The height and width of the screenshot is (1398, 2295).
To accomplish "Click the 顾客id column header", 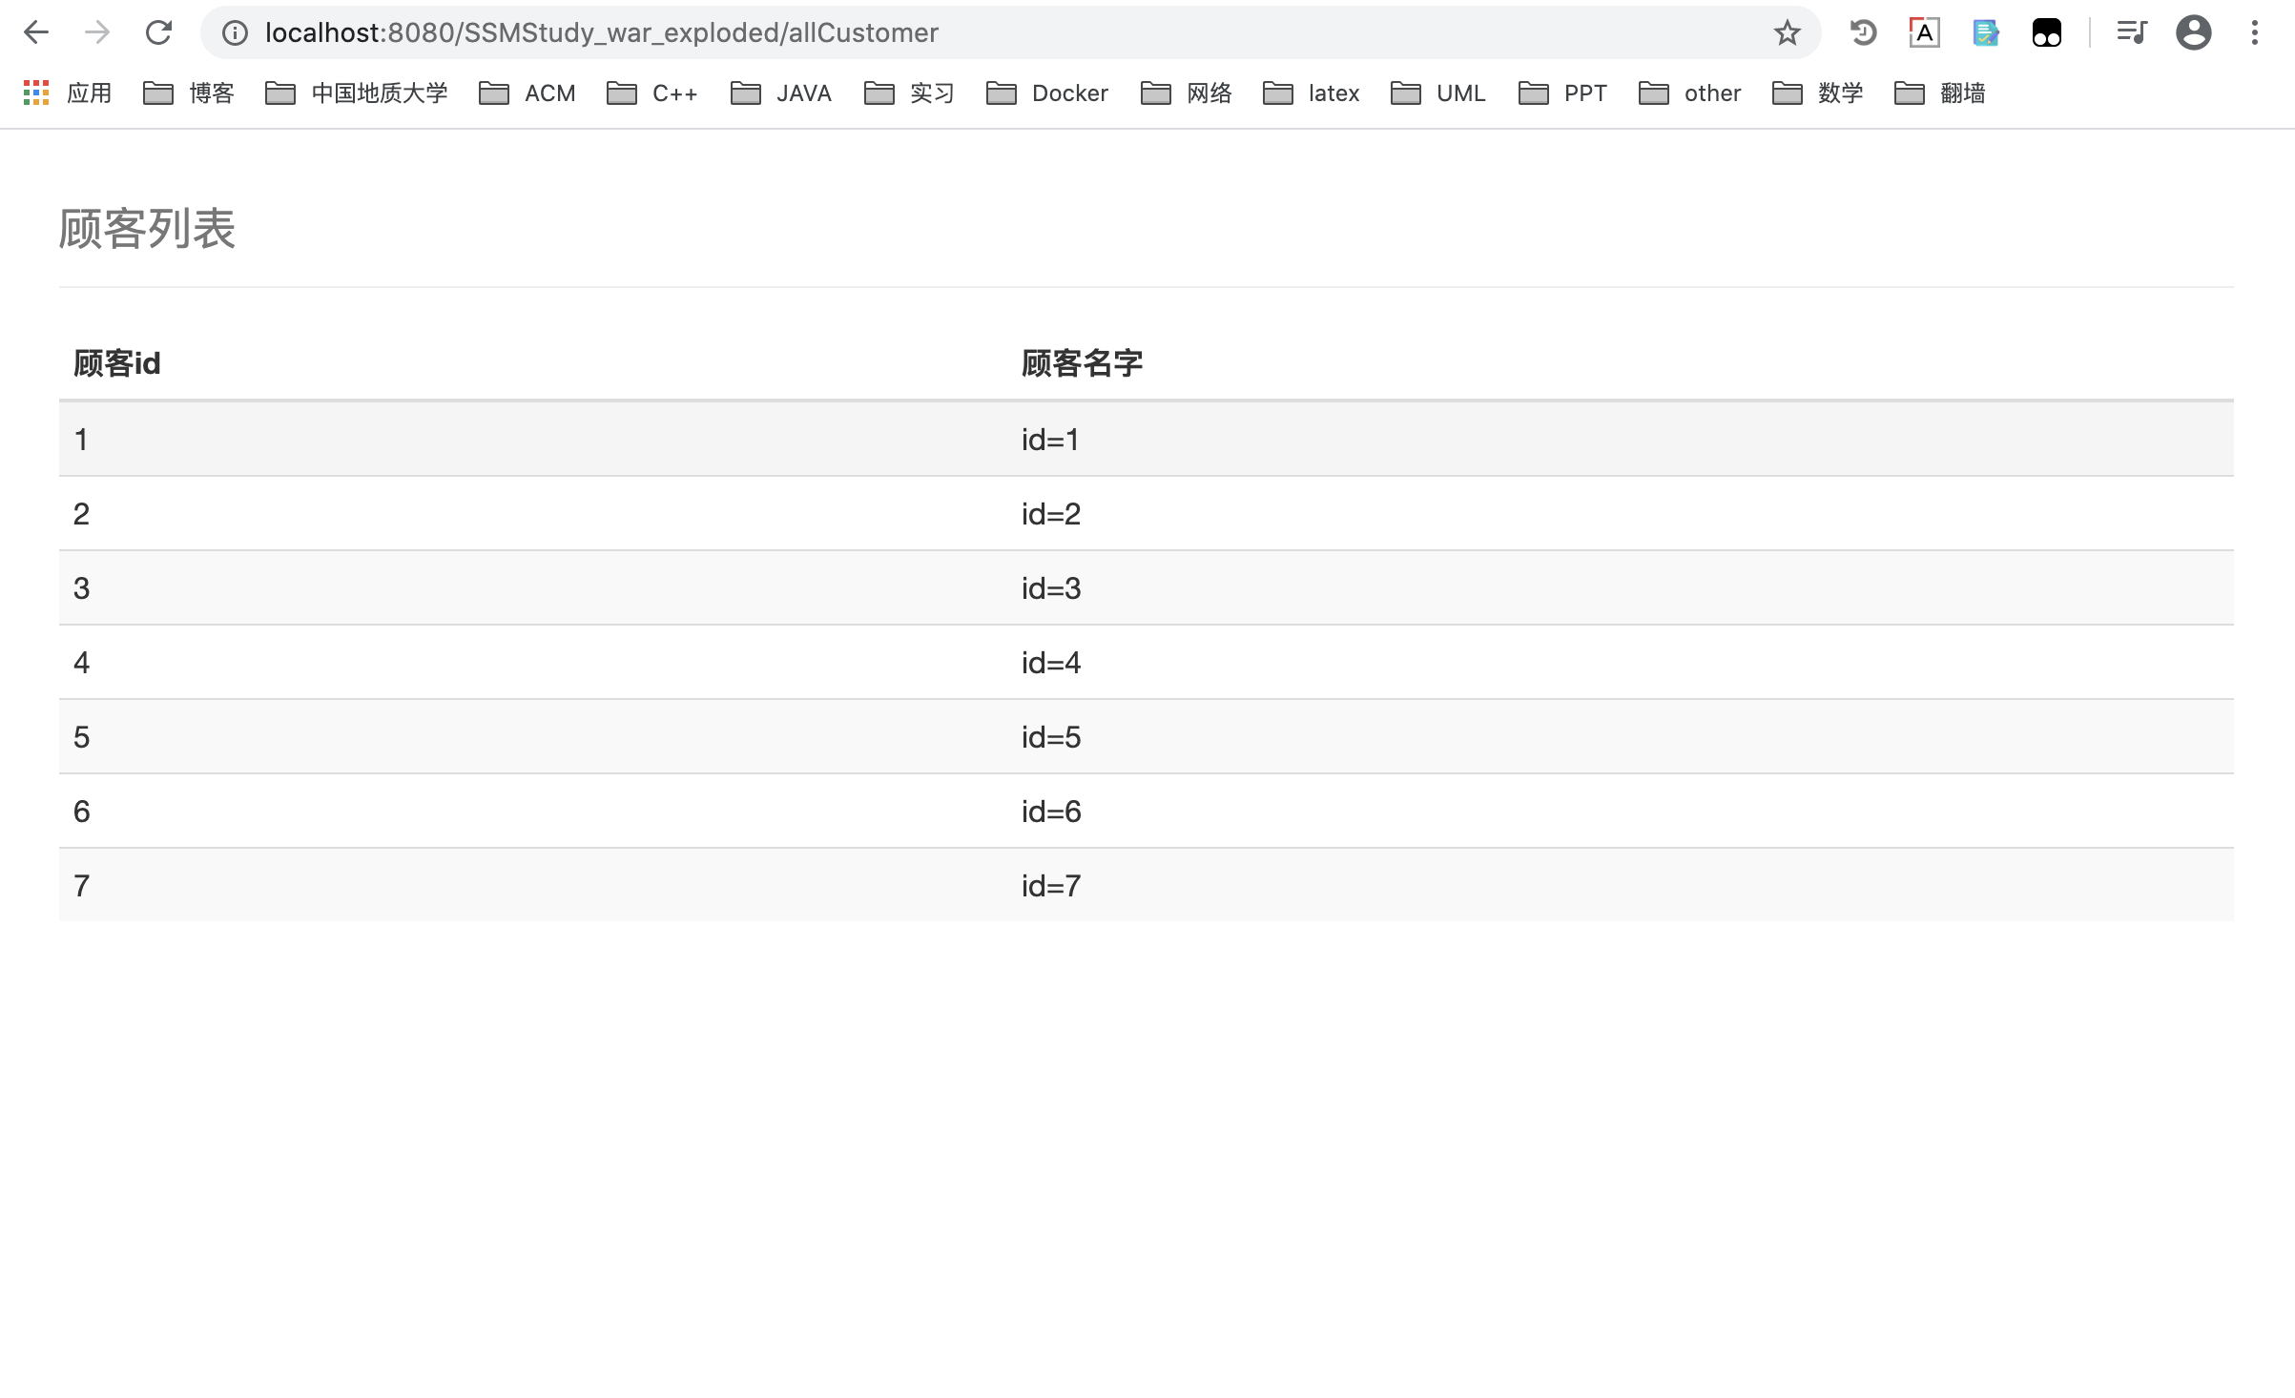I will point(116,363).
